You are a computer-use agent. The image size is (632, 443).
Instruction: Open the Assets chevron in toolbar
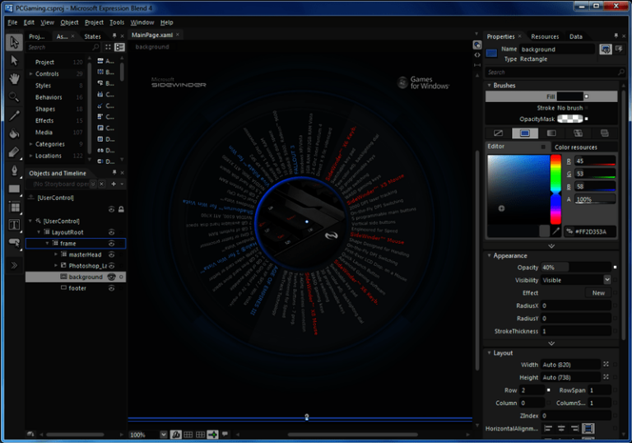(14, 265)
